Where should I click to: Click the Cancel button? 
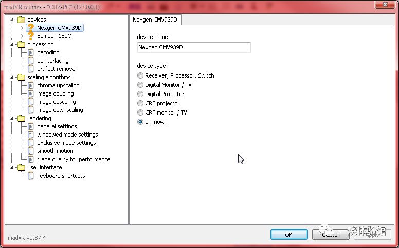click(x=330, y=235)
